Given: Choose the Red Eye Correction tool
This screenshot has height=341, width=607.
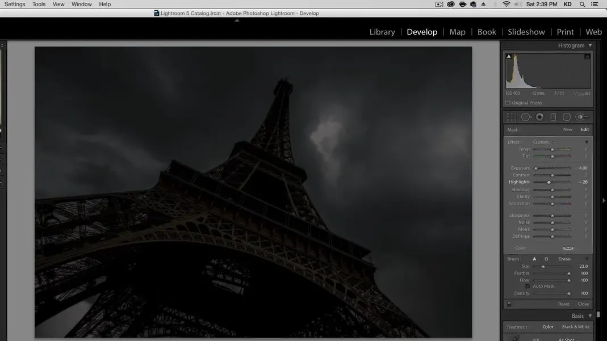Looking at the screenshot, I should coord(539,117).
